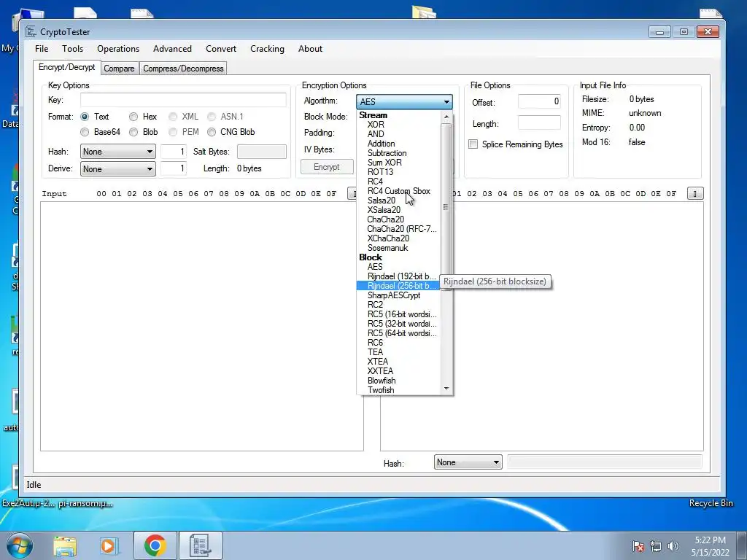Open Google Chrome from the taskbar
This screenshot has width=747, height=560.
(x=155, y=545)
